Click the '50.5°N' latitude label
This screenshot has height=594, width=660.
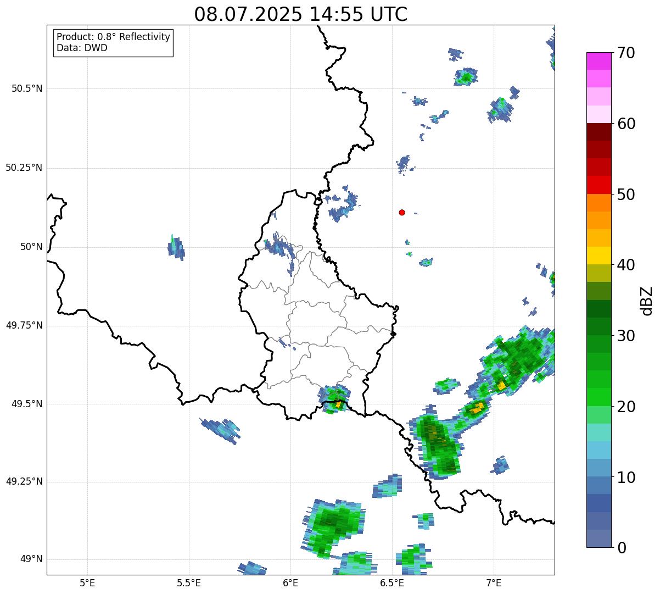point(27,88)
